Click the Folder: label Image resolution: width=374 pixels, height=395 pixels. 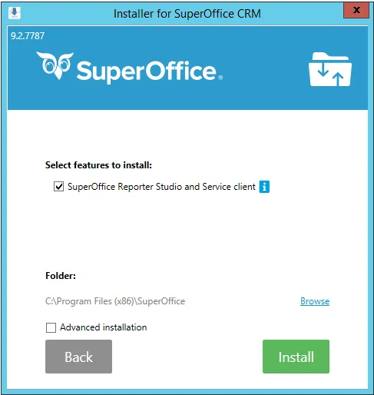(x=61, y=276)
